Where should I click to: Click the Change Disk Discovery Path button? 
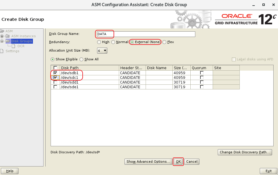(244, 152)
